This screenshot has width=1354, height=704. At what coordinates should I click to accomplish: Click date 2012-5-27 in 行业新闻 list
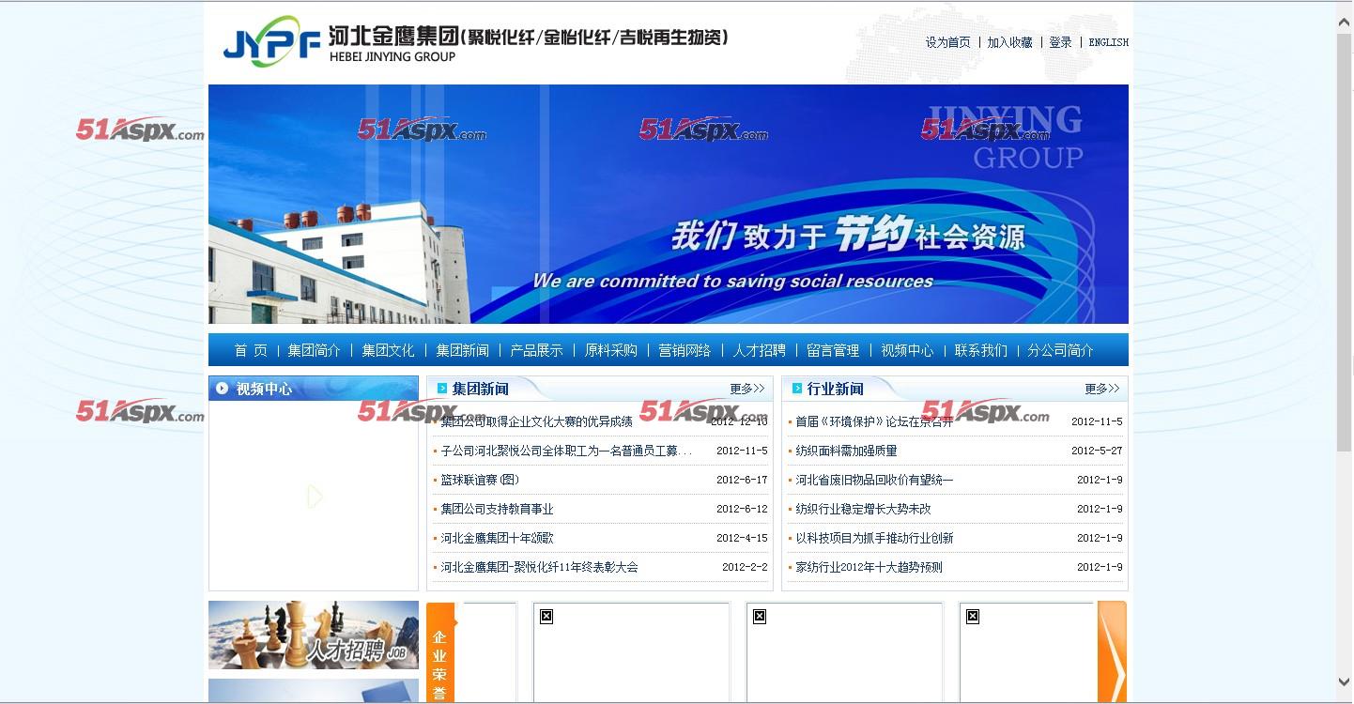pos(1097,451)
